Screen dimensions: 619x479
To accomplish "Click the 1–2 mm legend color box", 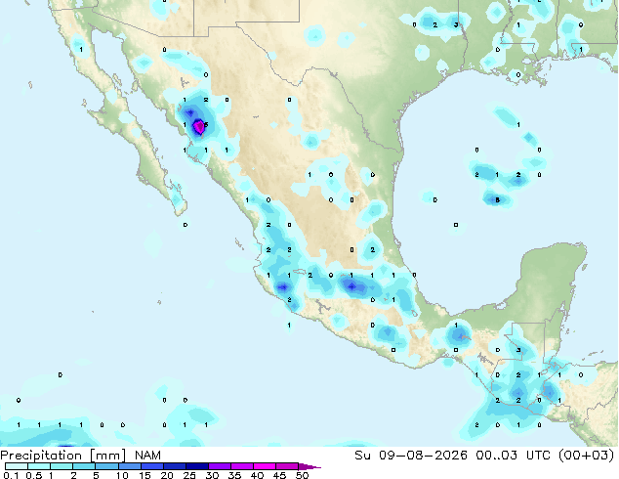I will tap(62, 466).
